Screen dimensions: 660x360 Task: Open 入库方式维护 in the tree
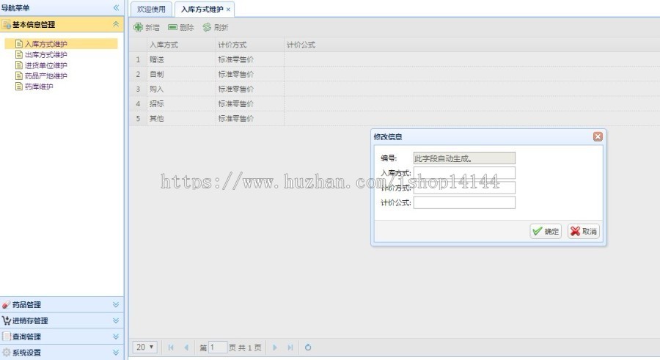coord(46,44)
